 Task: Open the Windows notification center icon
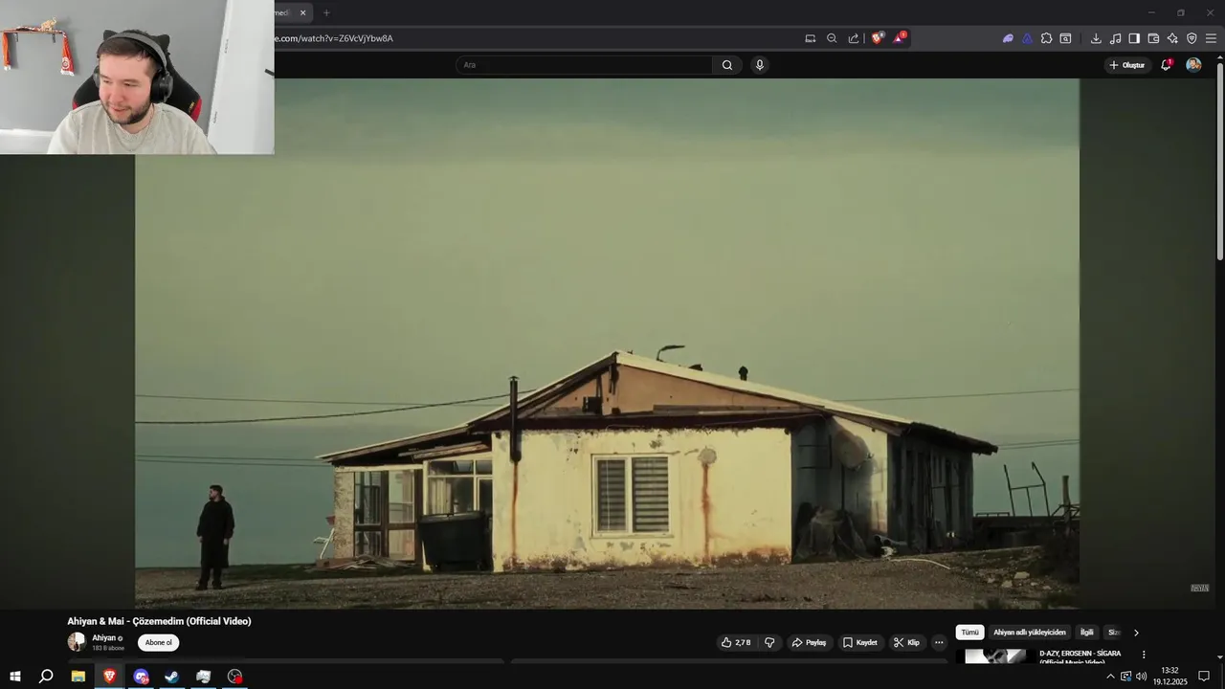pos(1204,677)
